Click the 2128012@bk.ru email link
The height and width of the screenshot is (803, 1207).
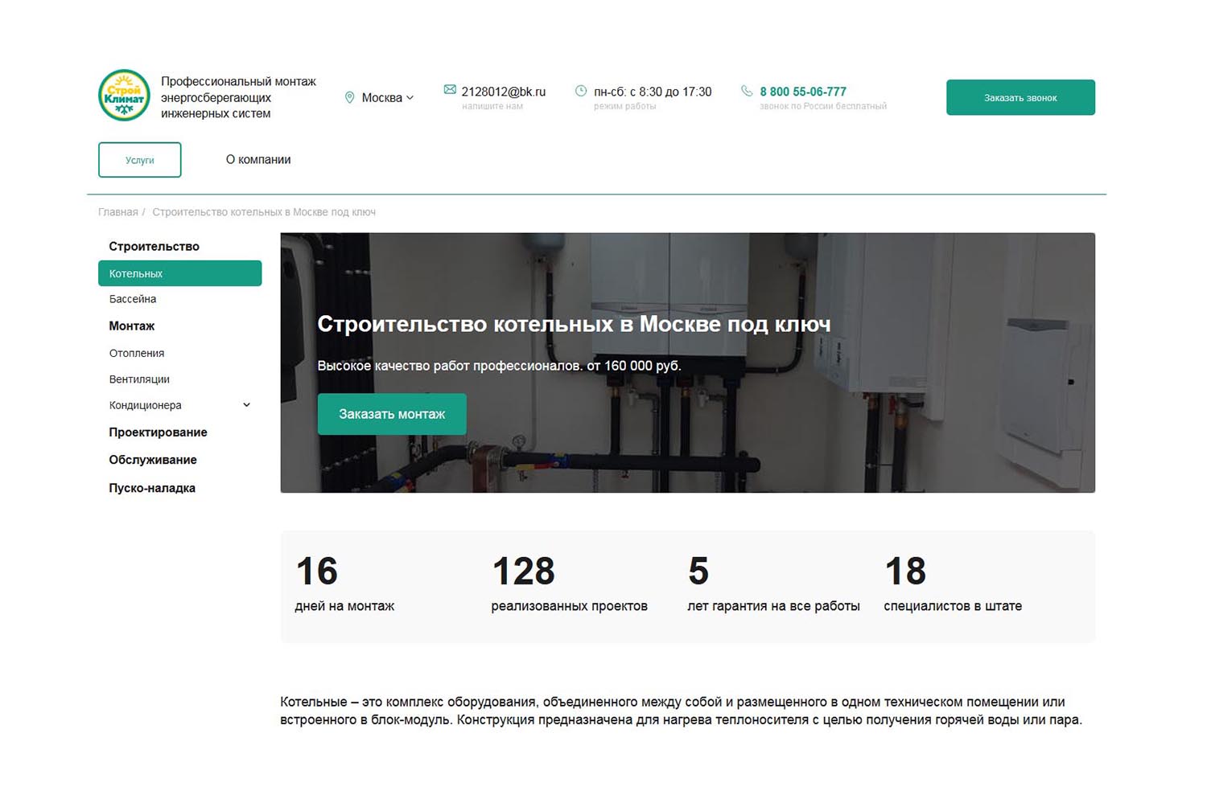pyautogui.click(x=503, y=92)
